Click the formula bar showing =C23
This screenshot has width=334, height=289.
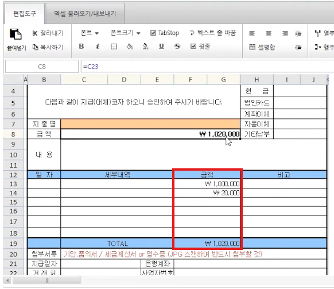[x=207, y=67]
